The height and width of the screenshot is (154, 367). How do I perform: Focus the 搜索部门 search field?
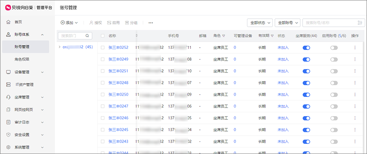75,36
